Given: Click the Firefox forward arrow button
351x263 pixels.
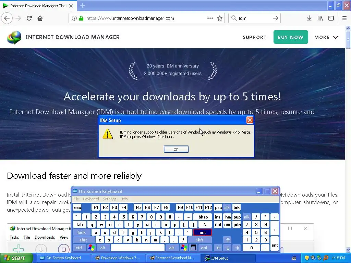Looking at the screenshot, I should 19,18.
